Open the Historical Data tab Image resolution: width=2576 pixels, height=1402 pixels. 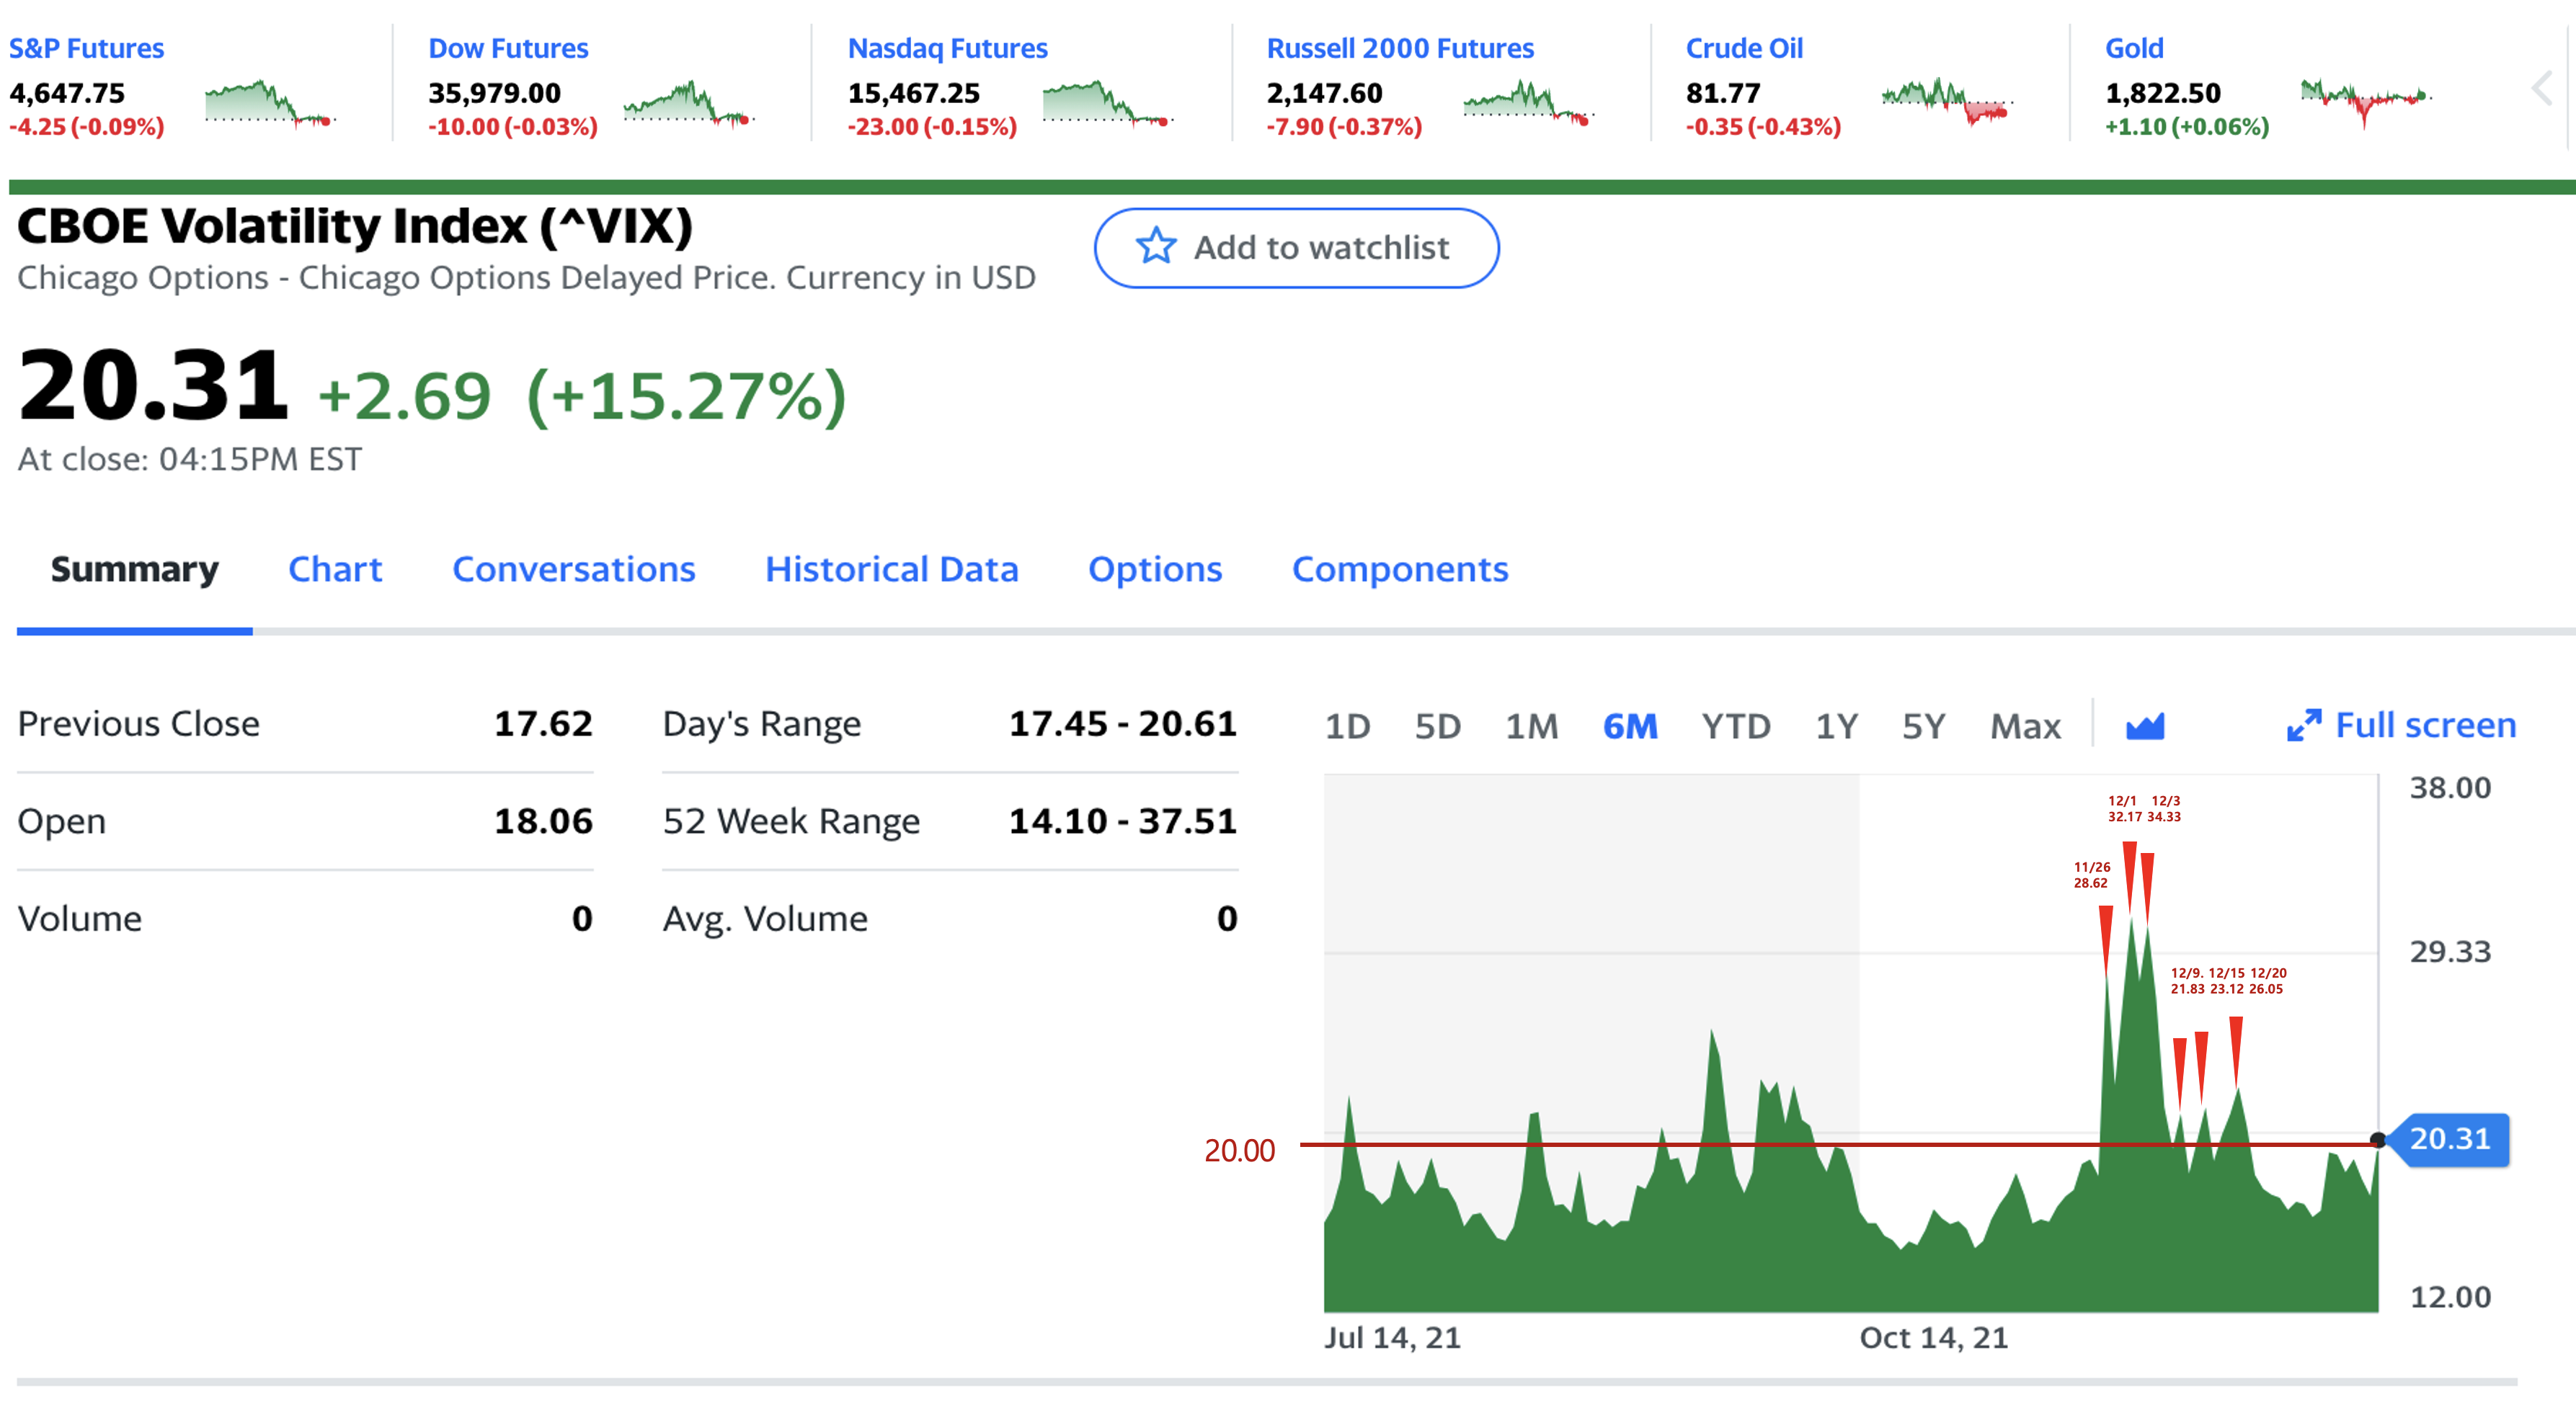click(x=891, y=568)
